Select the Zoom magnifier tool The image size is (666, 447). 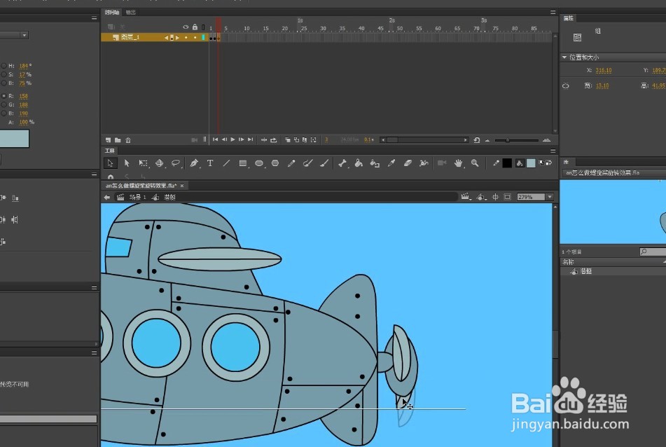click(x=475, y=163)
